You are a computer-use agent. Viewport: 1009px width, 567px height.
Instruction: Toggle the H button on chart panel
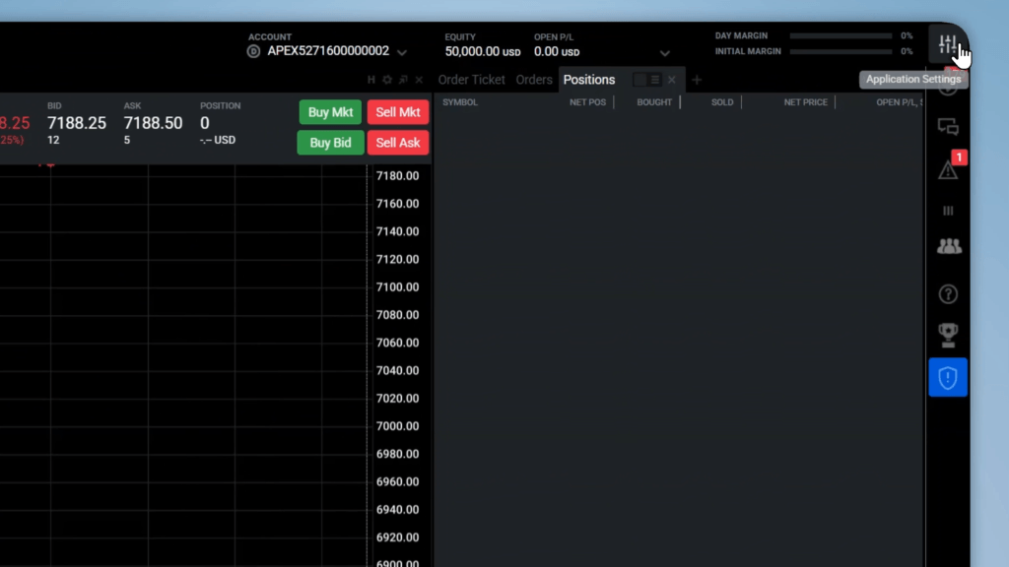371,80
